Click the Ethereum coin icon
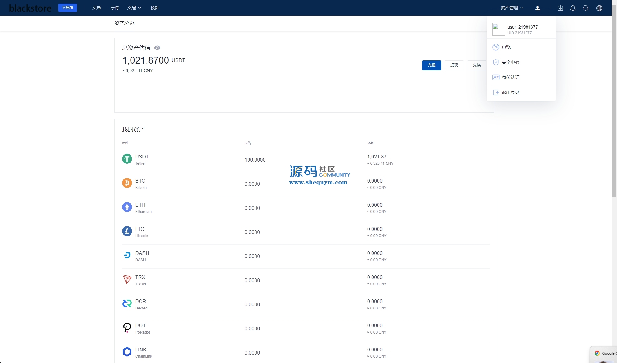Viewport: 617px width, 363px height. [127, 207]
